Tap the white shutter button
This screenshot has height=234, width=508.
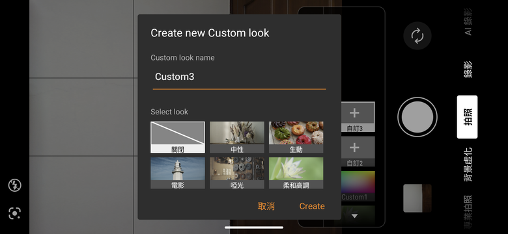417,117
